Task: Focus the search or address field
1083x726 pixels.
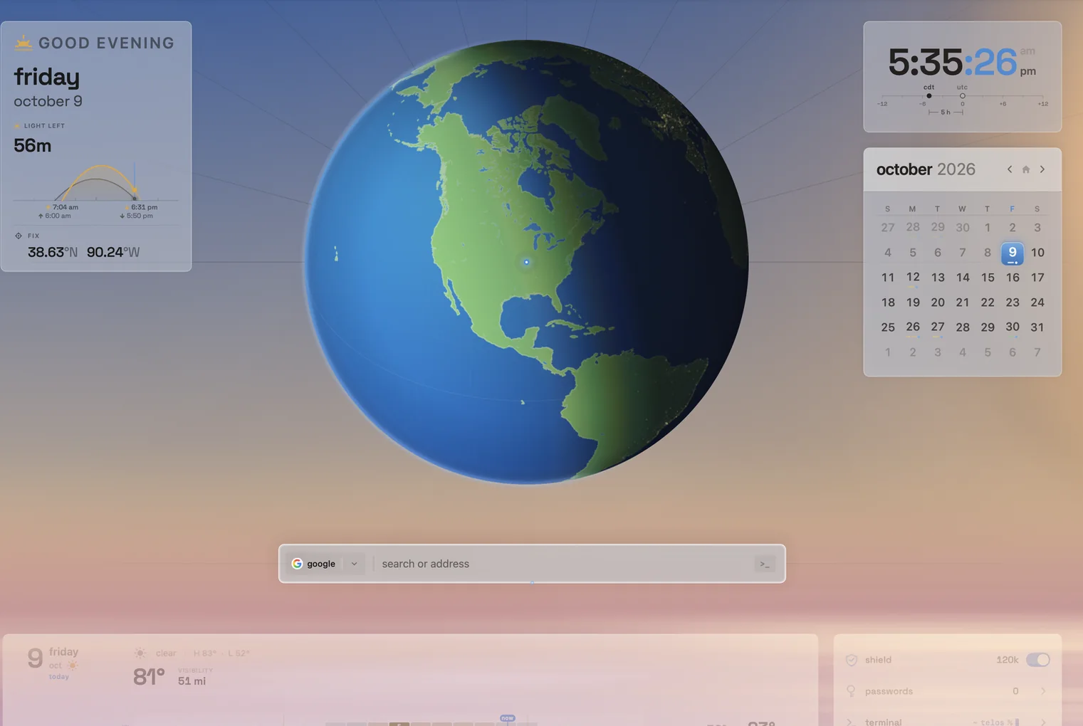Action: 563,564
